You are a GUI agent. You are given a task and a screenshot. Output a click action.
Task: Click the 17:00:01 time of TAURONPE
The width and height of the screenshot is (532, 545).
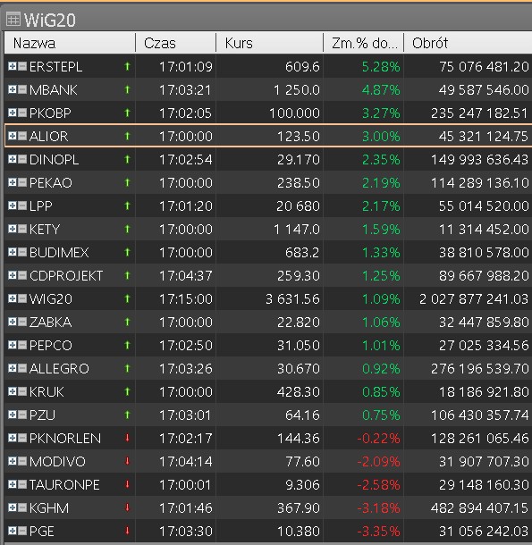[x=185, y=484]
